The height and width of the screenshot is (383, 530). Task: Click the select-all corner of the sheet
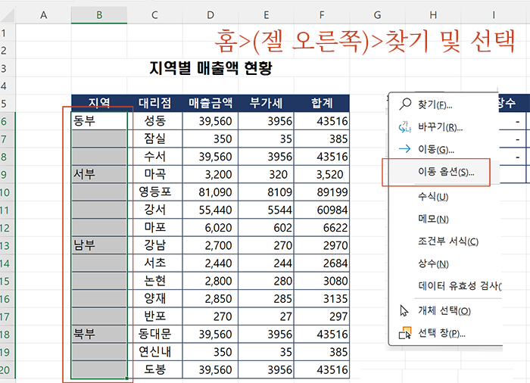8,15
